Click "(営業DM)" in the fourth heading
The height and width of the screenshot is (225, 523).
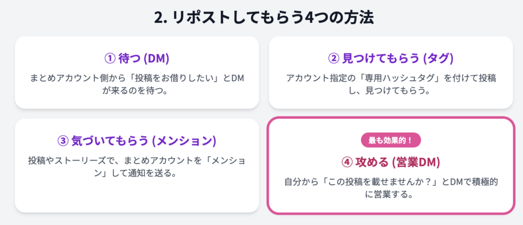tap(415, 162)
